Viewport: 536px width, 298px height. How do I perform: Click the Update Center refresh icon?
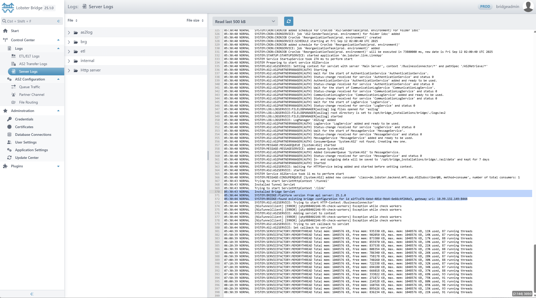(9, 158)
